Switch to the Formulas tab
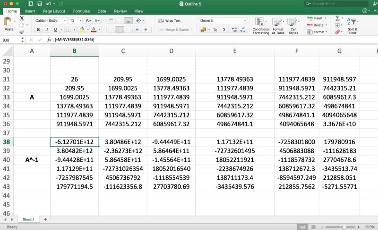 (x=81, y=11)
